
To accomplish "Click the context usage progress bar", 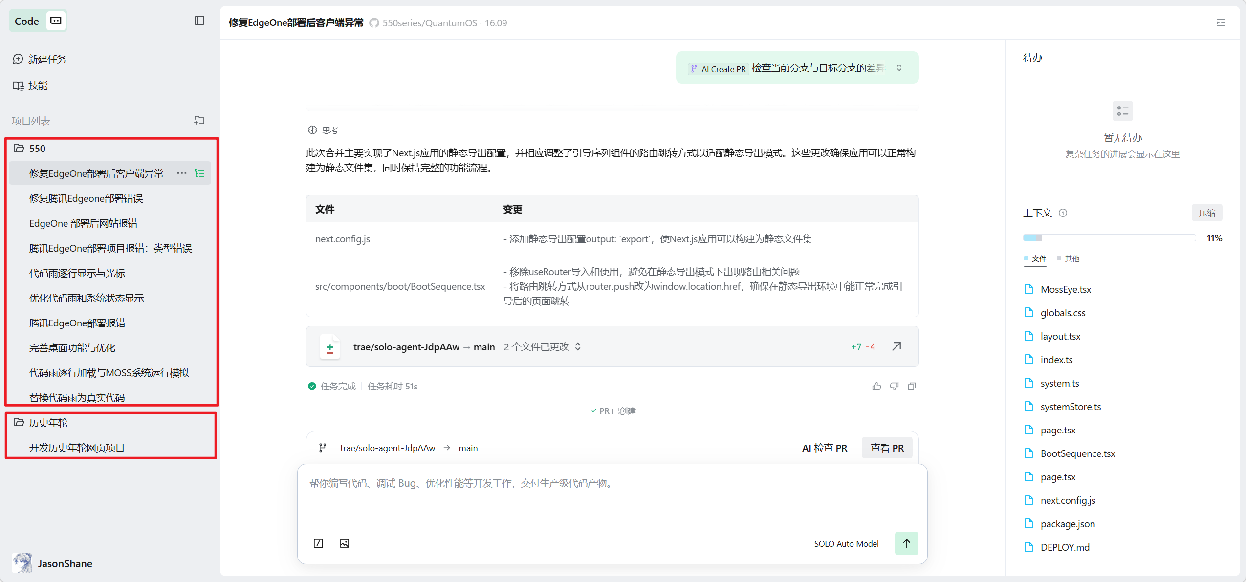I will tap(1109, 238).
